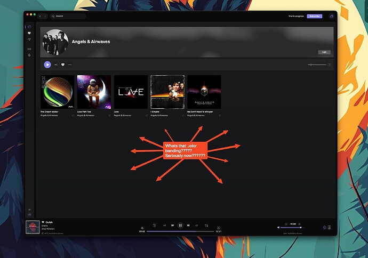Open the three-dot more options menu
The height and width of the screenshot is (258, 368).
click(70, 64)
